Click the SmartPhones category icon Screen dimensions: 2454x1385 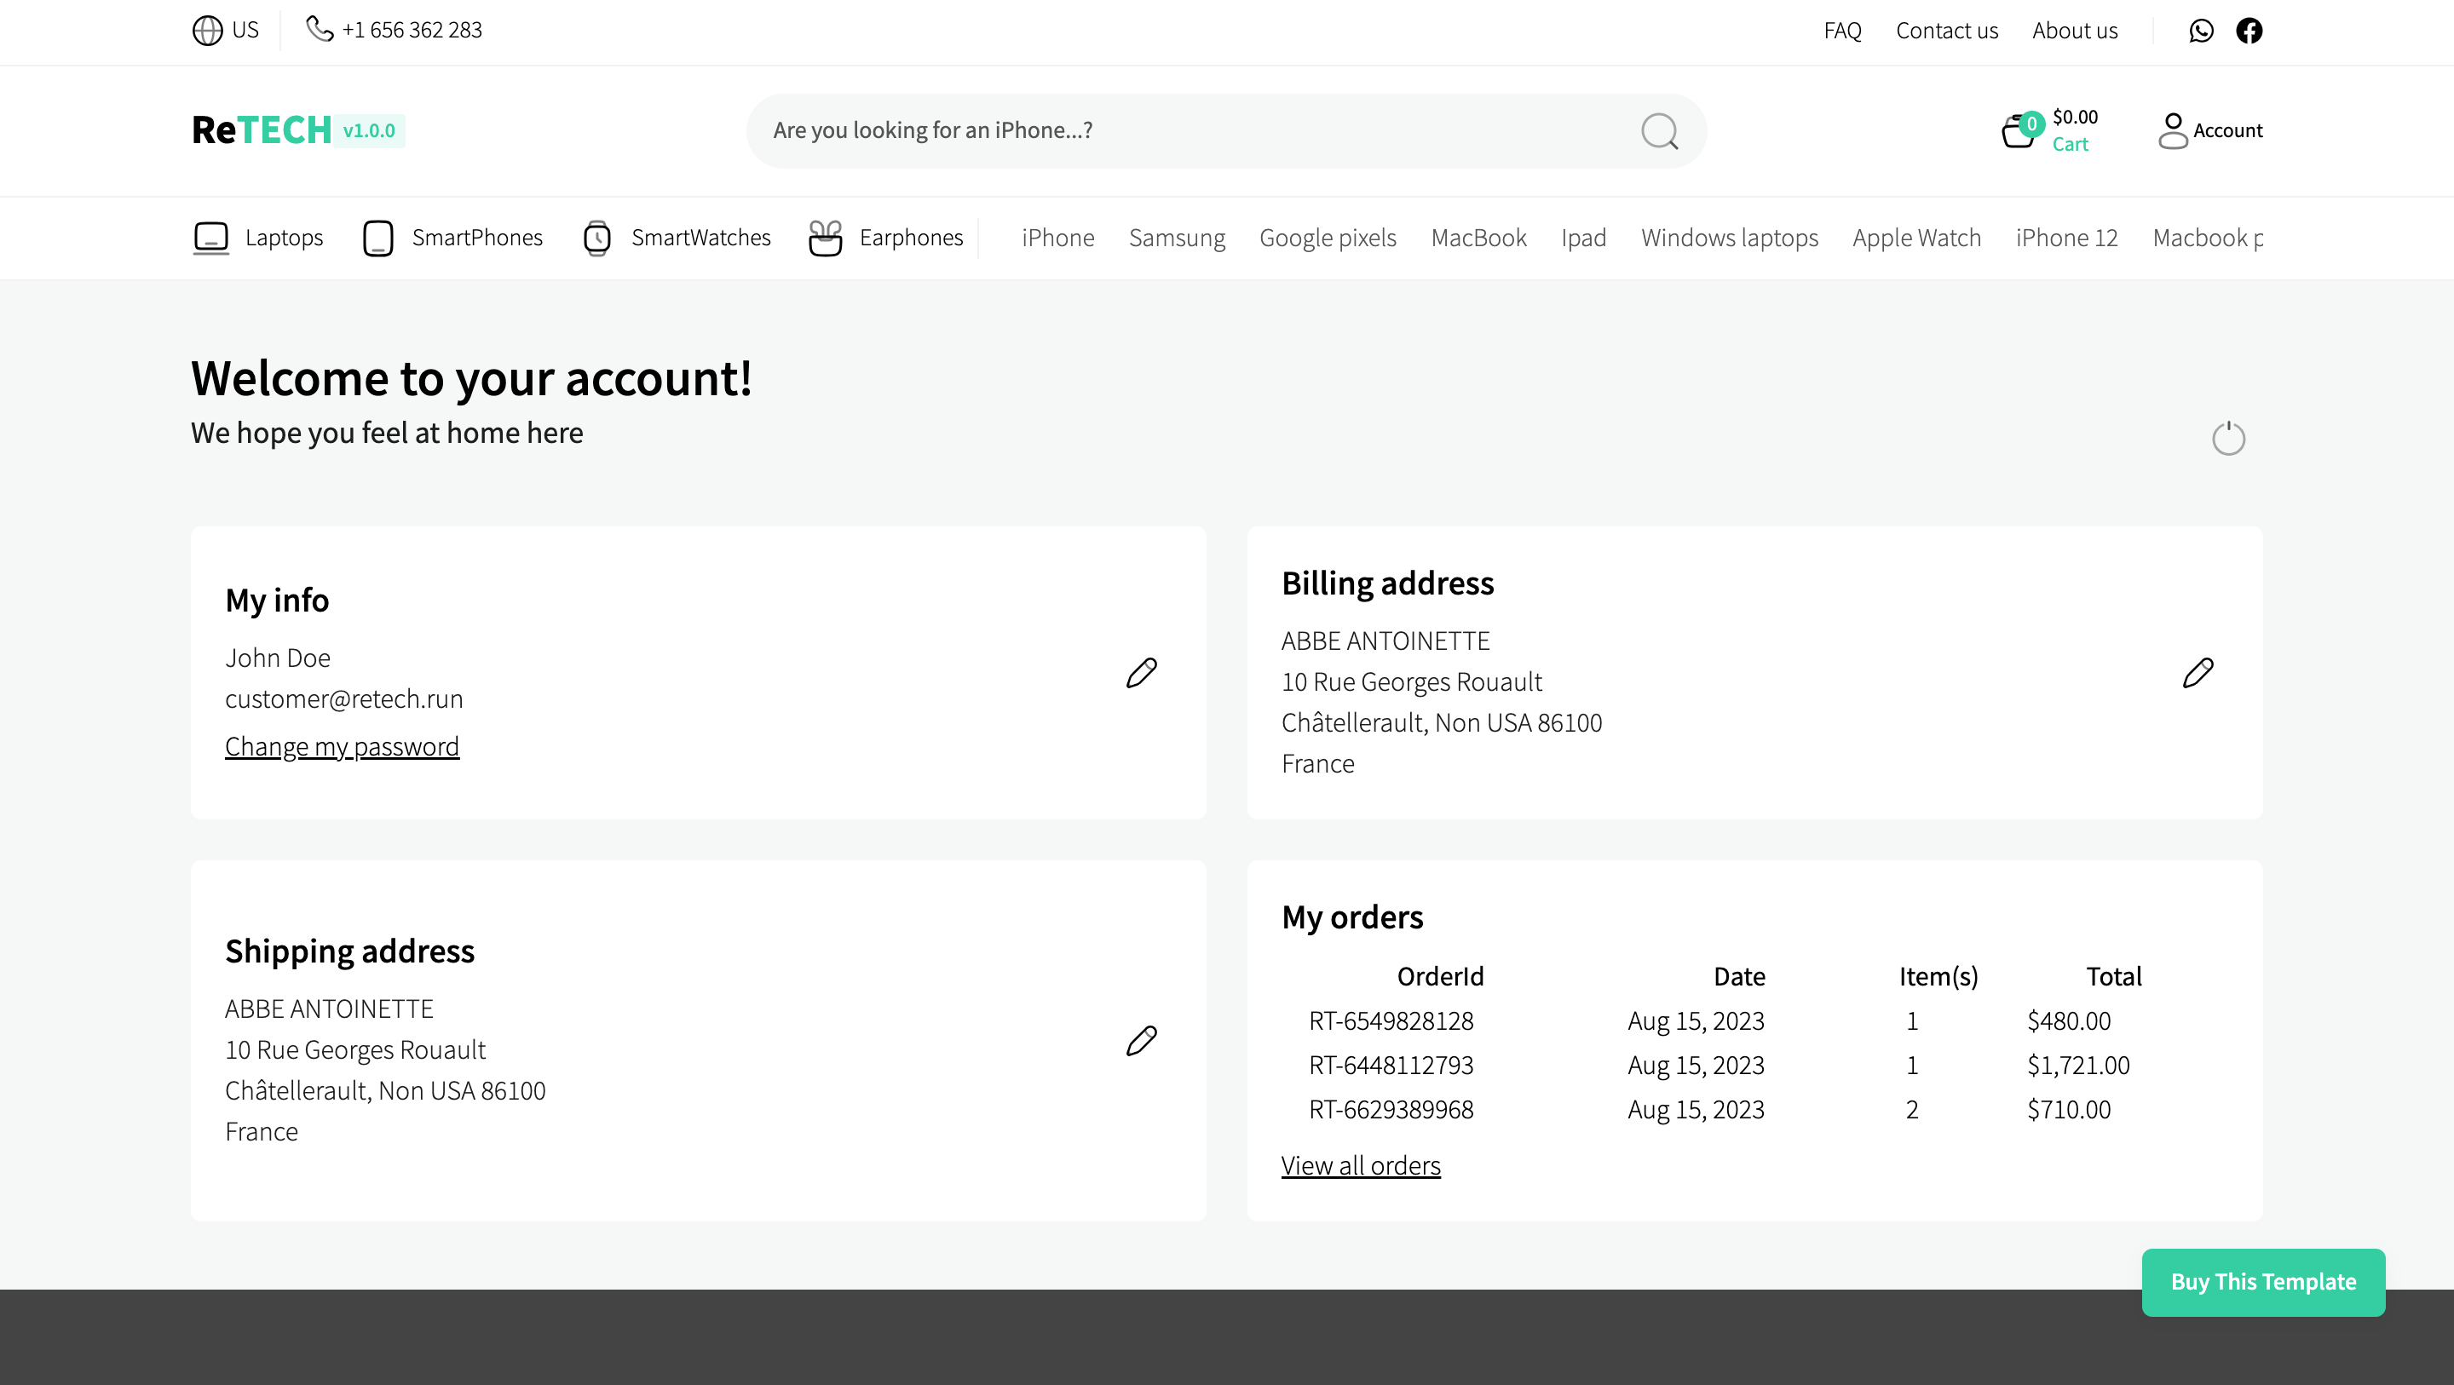coord(378,238)
